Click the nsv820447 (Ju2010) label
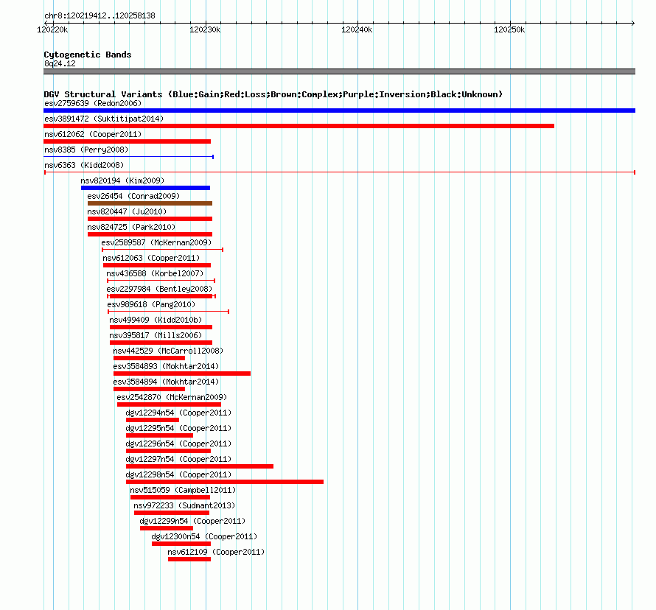This screenshot has width=656, height=610. click(x=127, y=211)
